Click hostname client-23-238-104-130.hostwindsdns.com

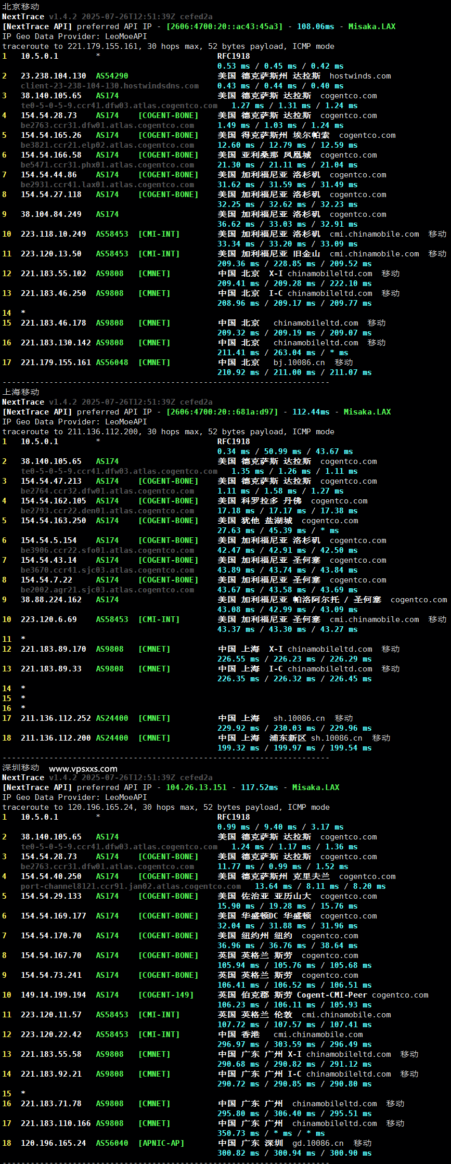point(110,86)
